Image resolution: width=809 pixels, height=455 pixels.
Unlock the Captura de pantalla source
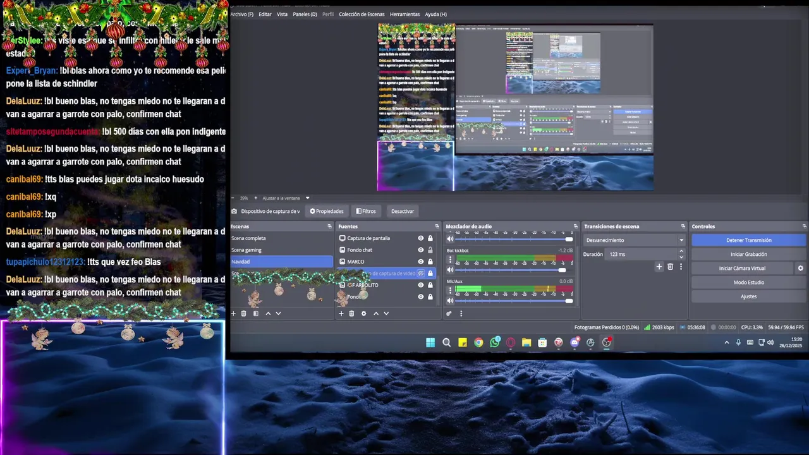click(x=430, y=238)
